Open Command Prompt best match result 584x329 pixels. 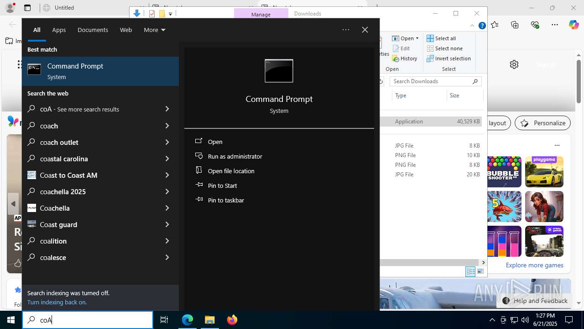coord(100,71)
